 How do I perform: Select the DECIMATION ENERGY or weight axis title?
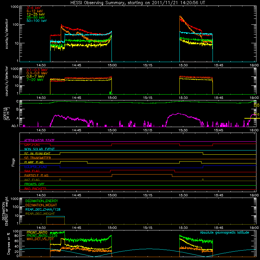5,211
